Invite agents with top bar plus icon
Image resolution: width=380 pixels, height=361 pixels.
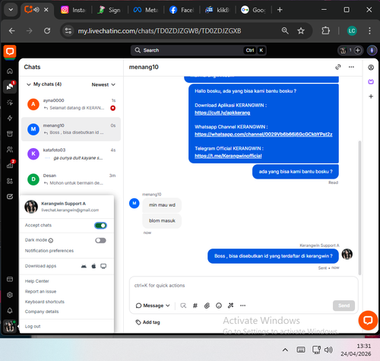point(358,50)
